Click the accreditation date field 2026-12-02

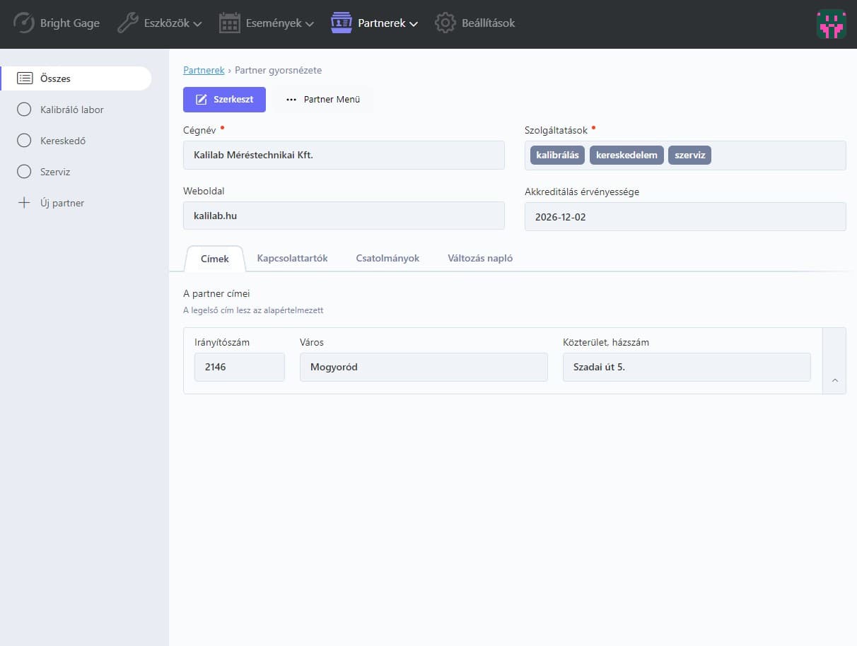685,217
